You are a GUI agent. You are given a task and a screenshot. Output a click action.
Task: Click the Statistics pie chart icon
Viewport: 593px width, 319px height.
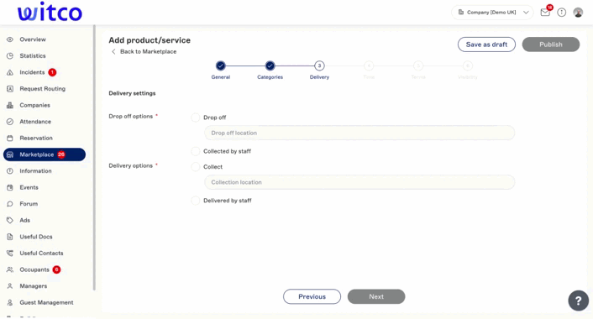coord(10,56)
